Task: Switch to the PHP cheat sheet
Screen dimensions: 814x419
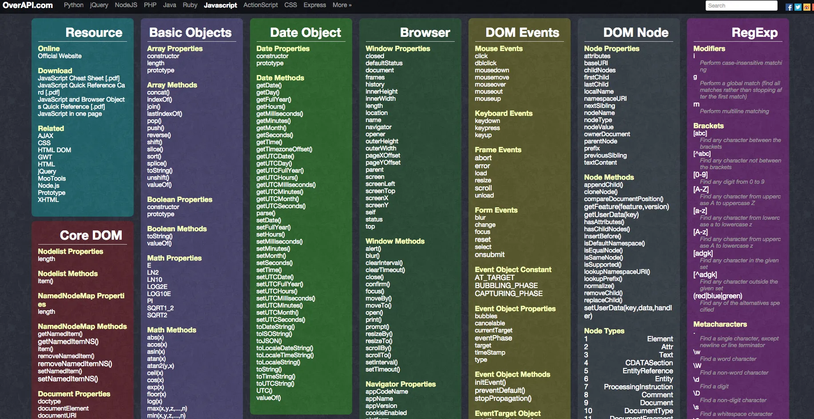Action: (150, 5)
